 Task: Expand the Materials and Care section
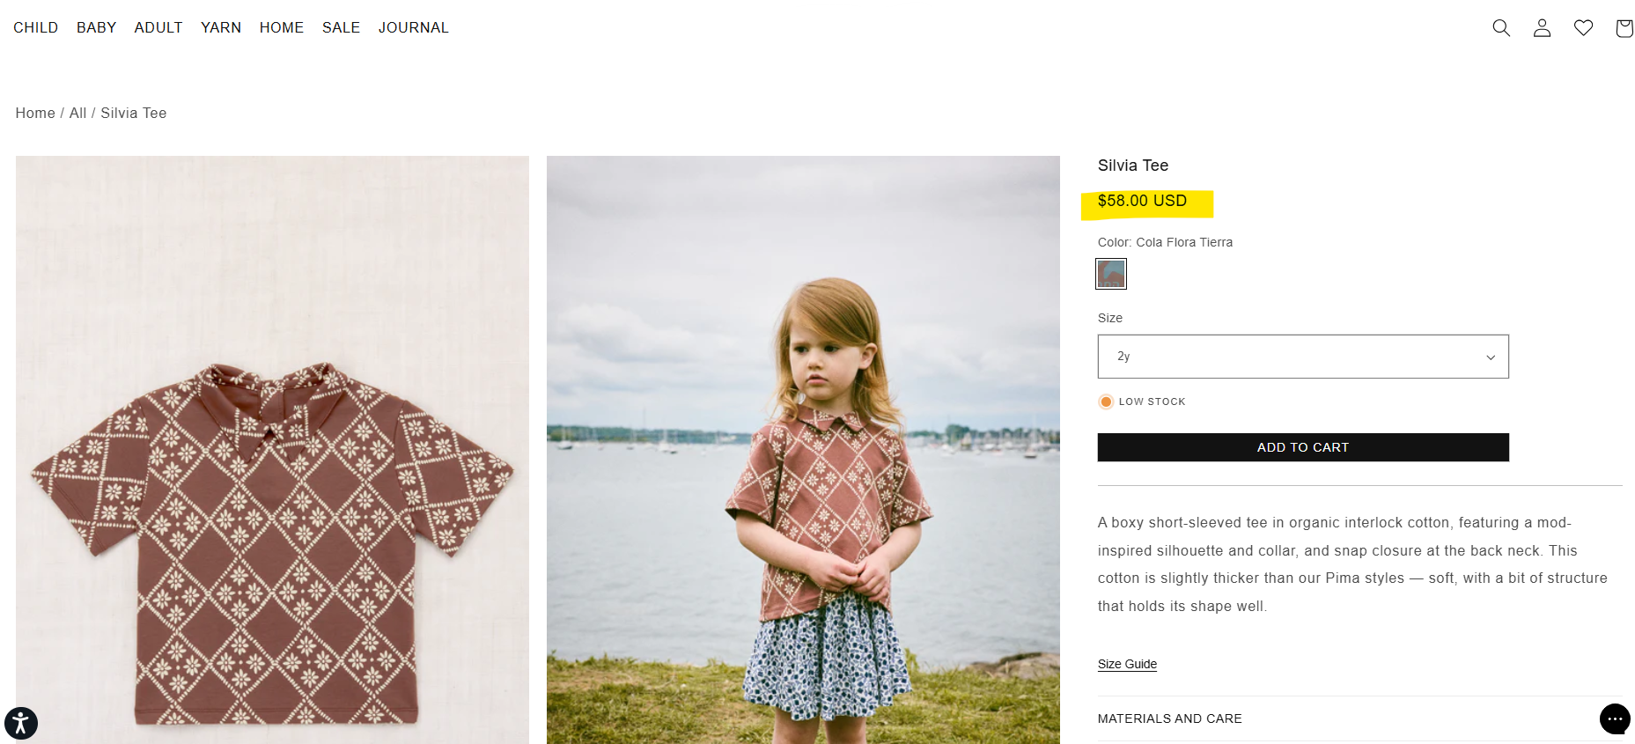click(1169, 718)
